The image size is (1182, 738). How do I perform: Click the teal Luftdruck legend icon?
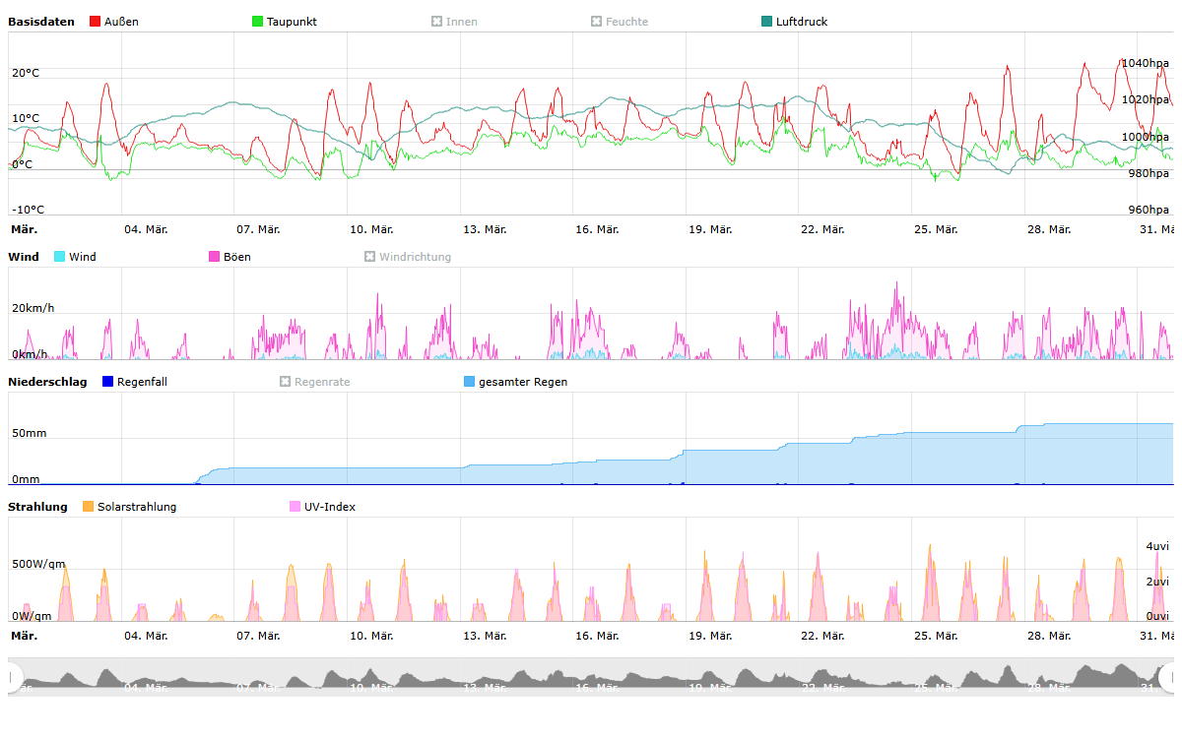point(767,22)
